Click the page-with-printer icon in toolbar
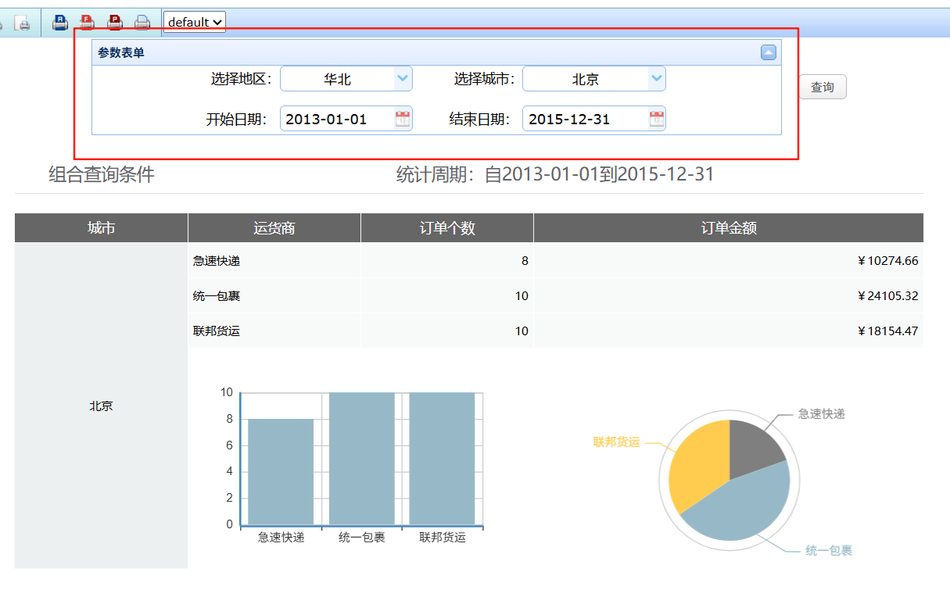The width and height of the screenshot is (950, 590). tap(23, 23)
